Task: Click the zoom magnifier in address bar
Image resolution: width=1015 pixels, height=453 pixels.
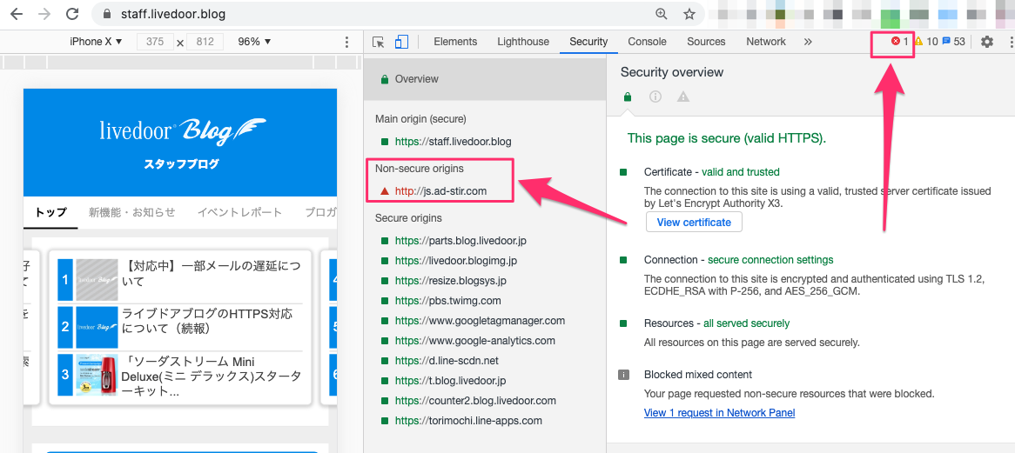Action: coord(661,14)
